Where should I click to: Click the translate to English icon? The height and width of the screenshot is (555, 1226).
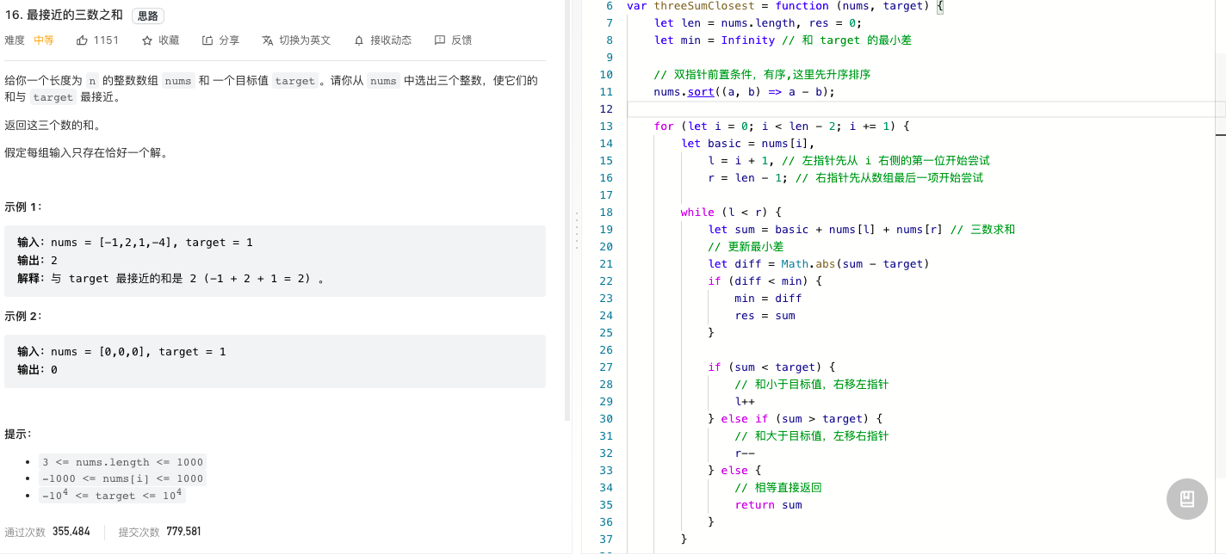coord(268,40)
